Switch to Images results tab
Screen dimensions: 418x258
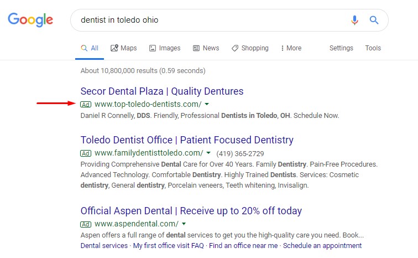click(x=165, y=48)
